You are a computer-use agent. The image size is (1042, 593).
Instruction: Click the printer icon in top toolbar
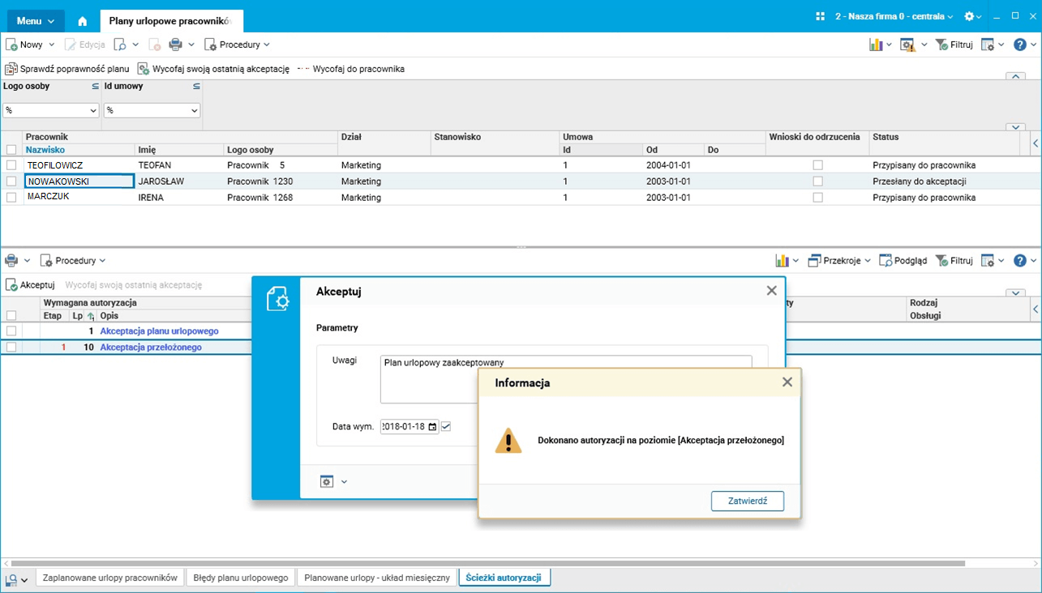click(175, 45)
